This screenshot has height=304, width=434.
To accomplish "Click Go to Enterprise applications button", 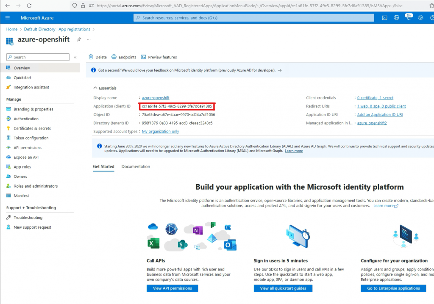I will pyautogui.click(x=393, y=288).
